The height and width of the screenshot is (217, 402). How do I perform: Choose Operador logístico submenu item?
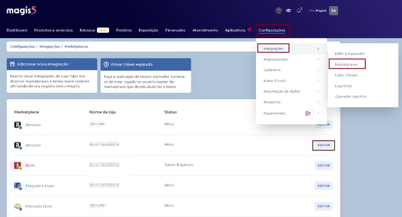[351, 96]
